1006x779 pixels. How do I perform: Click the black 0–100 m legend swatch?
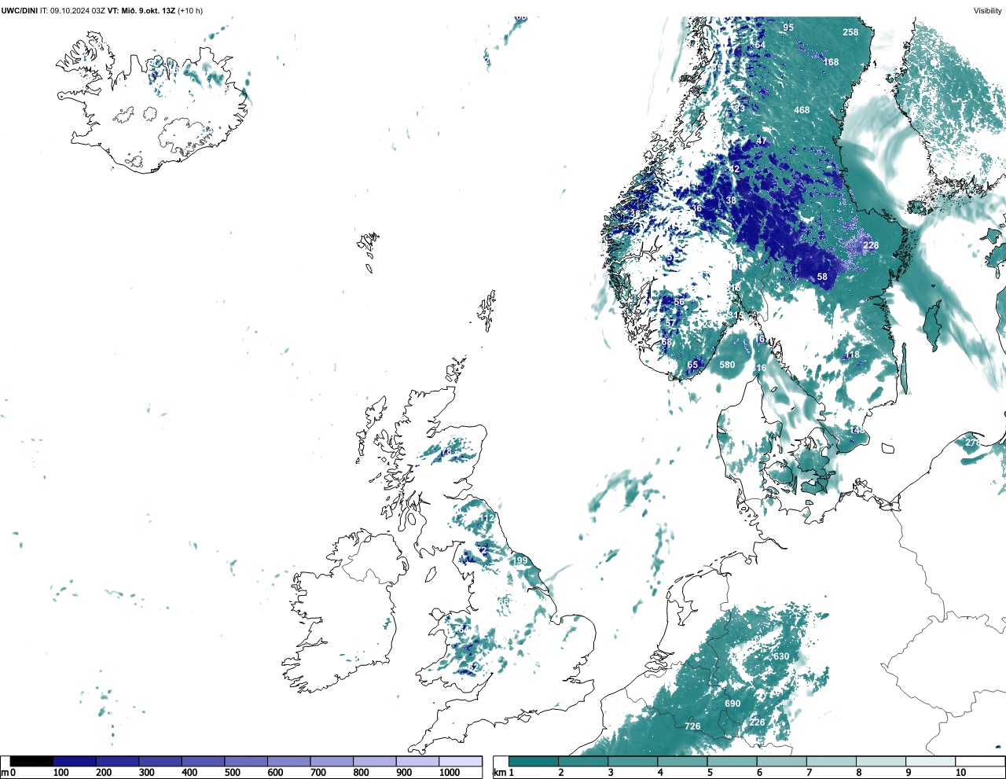(x=31, y=761)
